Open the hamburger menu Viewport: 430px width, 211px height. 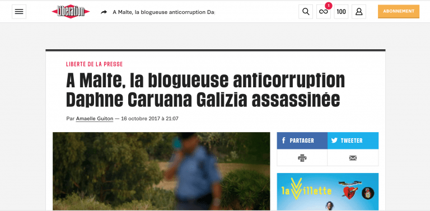coord(19,12)
